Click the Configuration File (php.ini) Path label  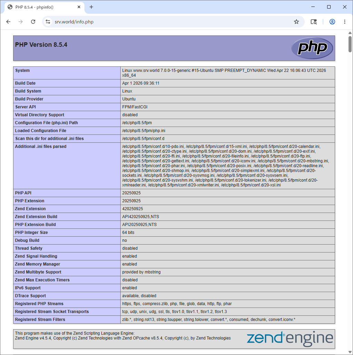click(x=46, y=123)
